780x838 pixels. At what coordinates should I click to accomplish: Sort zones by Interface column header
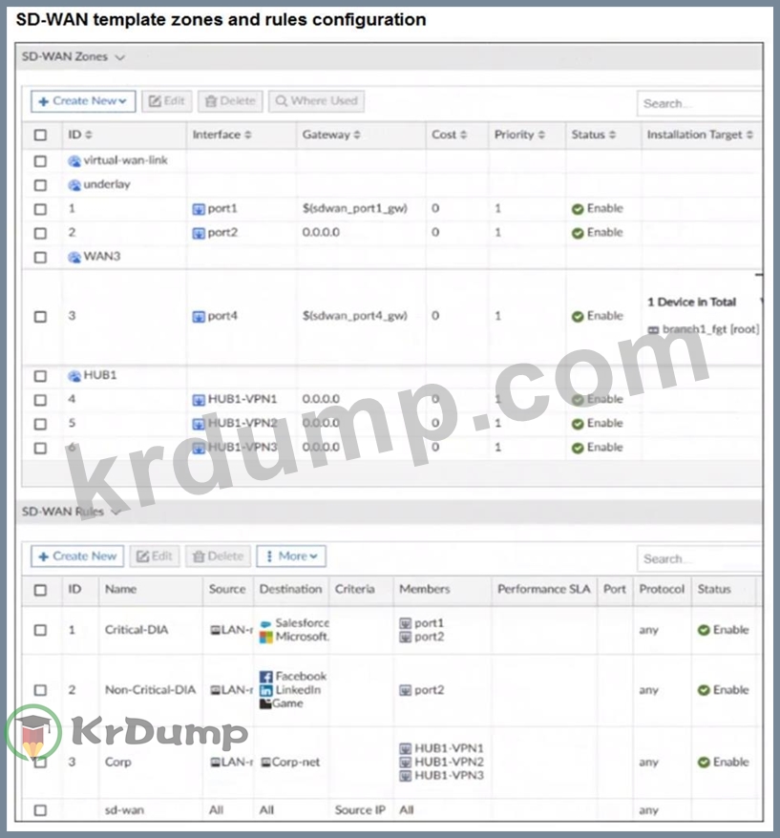[x=222, y=136]
